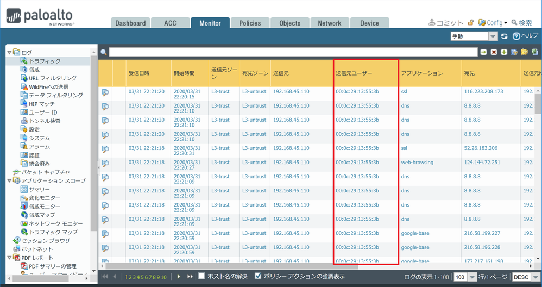The height and width of the screenshot is (287, 542).
Task: Open log details magnifier in first row
Action: coord(105,92)
